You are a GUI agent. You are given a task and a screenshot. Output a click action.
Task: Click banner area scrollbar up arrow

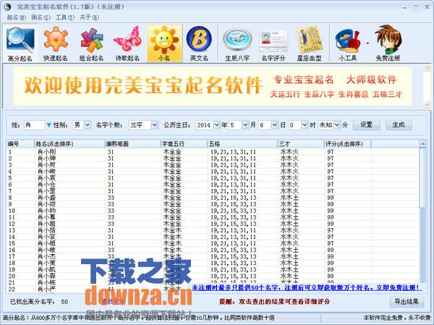(427, 67)
